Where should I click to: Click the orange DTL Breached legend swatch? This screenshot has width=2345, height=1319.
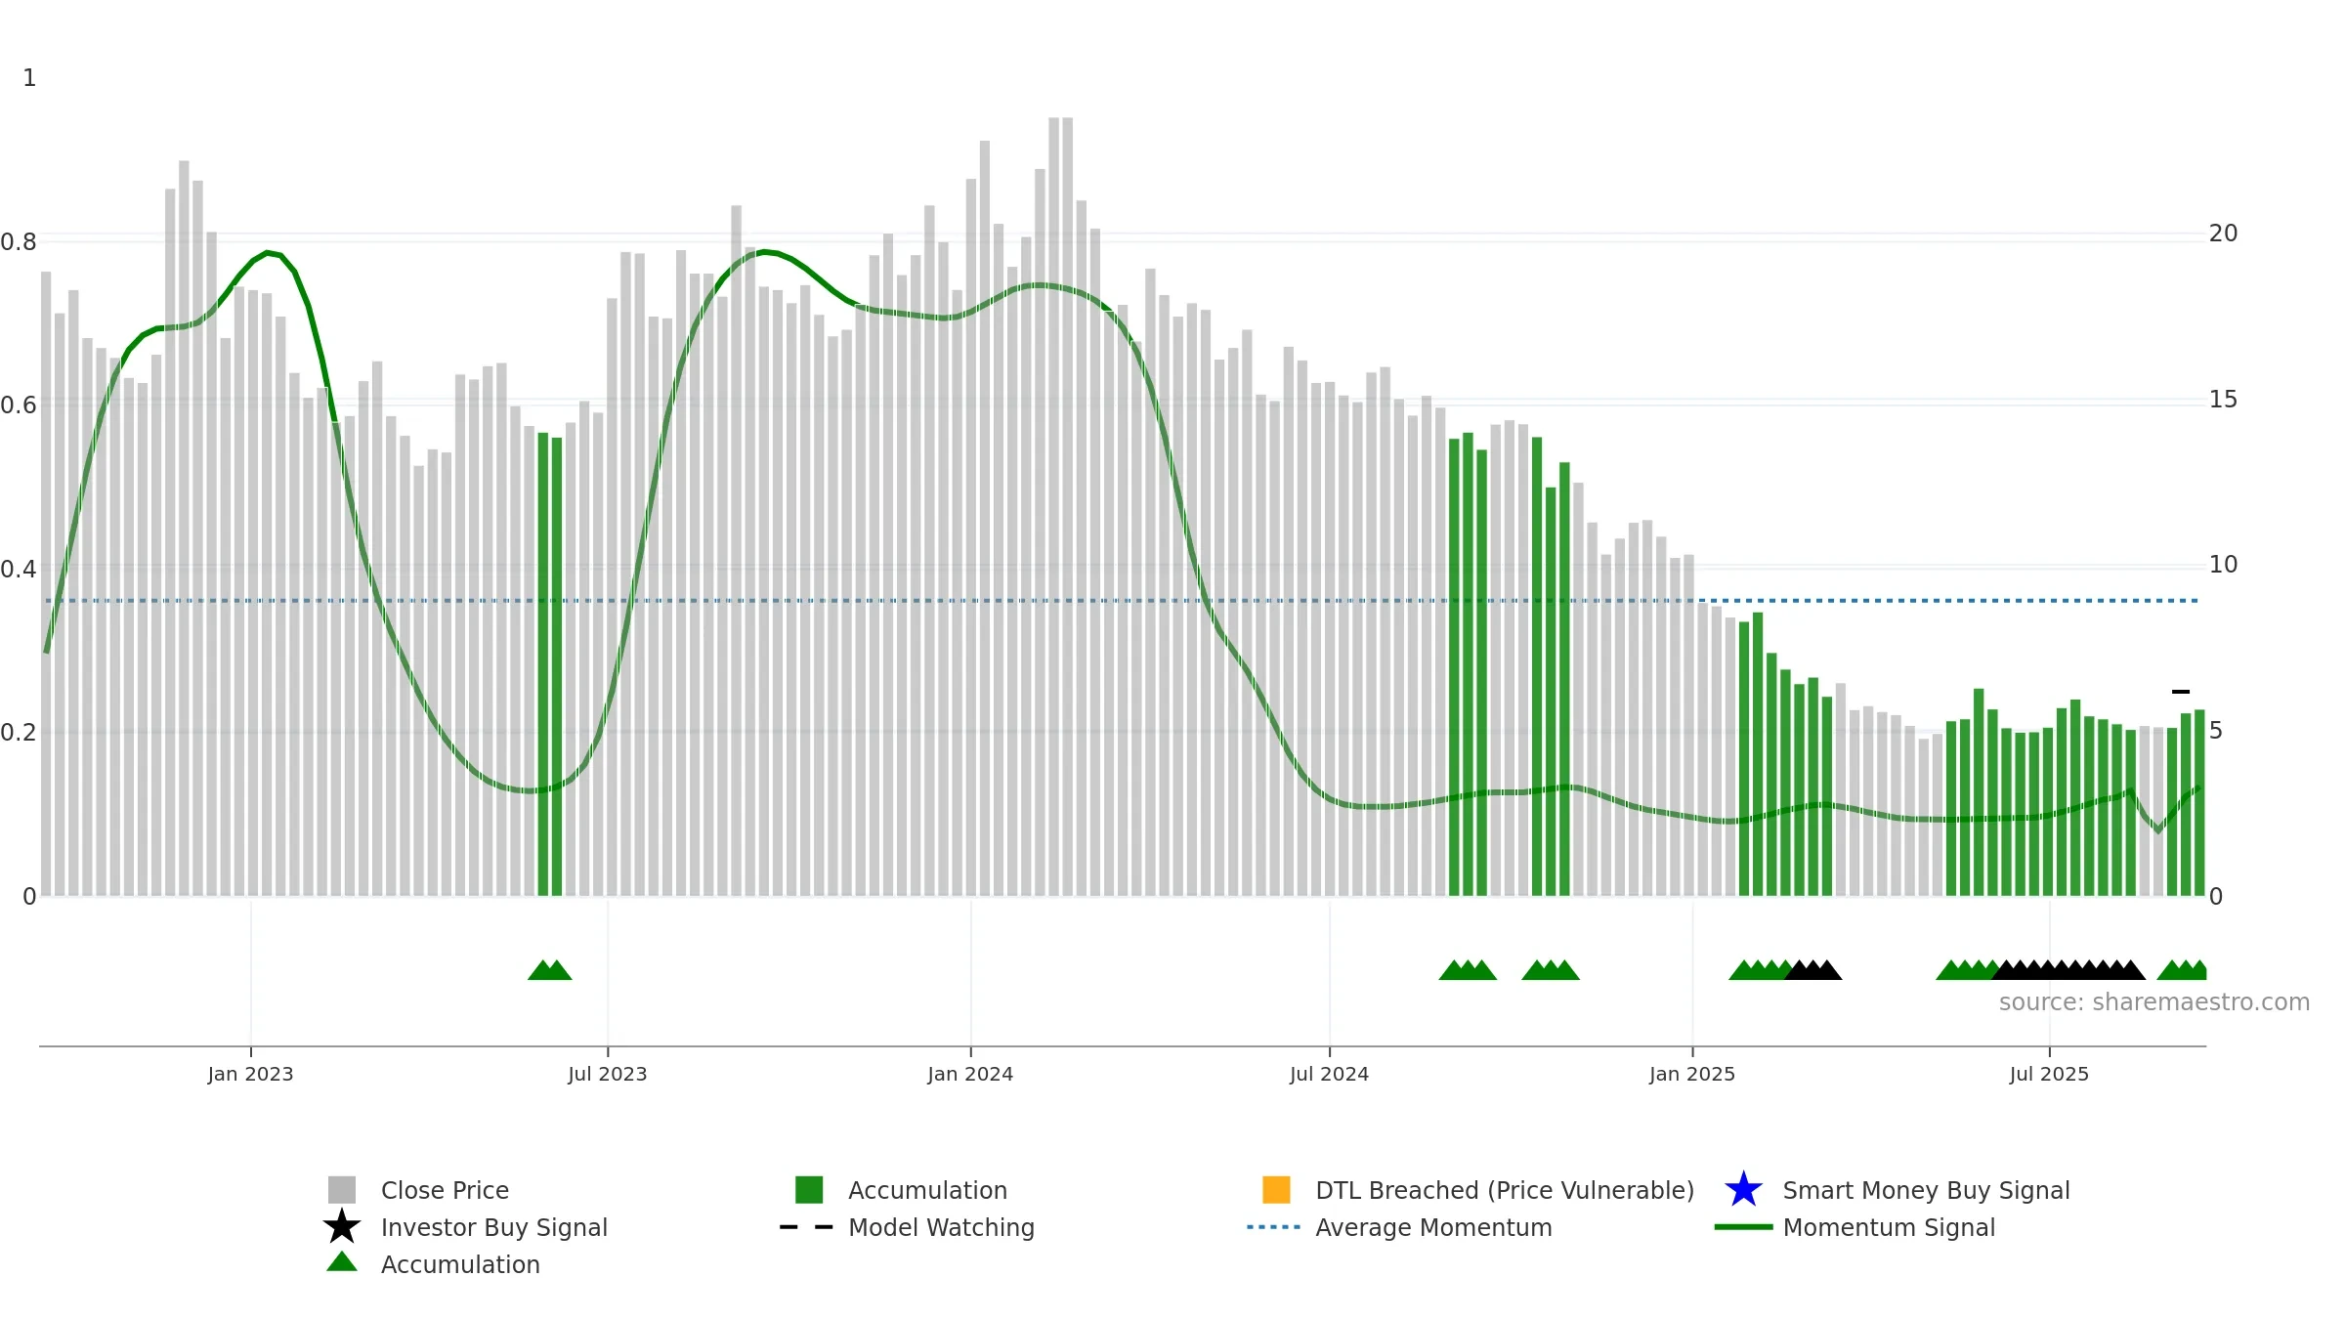(1275, 1189)
